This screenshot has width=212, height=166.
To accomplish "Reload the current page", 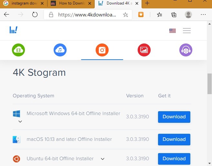I will [35, 15].
